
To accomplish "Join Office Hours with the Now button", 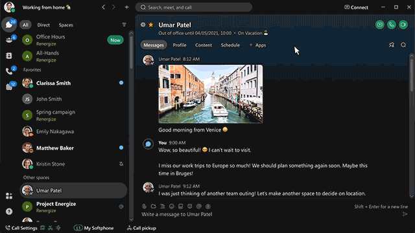I will 115,40.
